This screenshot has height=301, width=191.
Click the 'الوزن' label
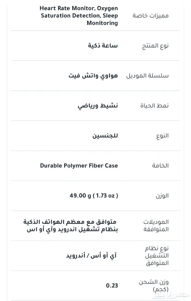pyautogui.click(x=162, y=196)
